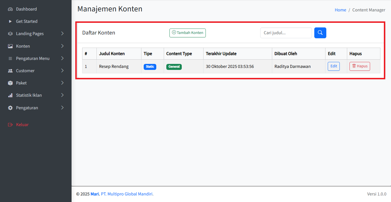This screenshot has height=202, width=391.
Task: Click the Paket box icon
Action: (x=10, y=83)
